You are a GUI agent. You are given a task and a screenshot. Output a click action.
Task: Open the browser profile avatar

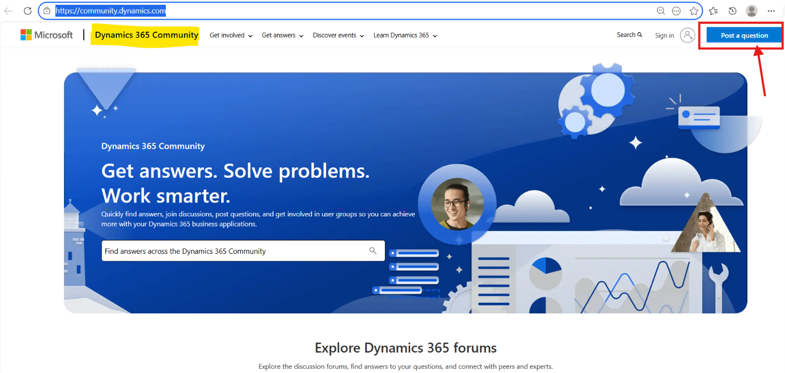point(752,11)
